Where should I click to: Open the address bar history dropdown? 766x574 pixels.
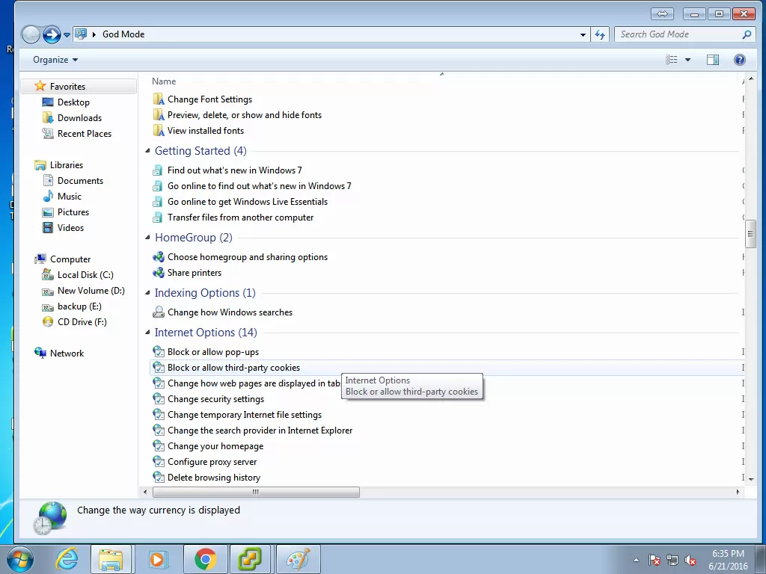pos(583,34)
